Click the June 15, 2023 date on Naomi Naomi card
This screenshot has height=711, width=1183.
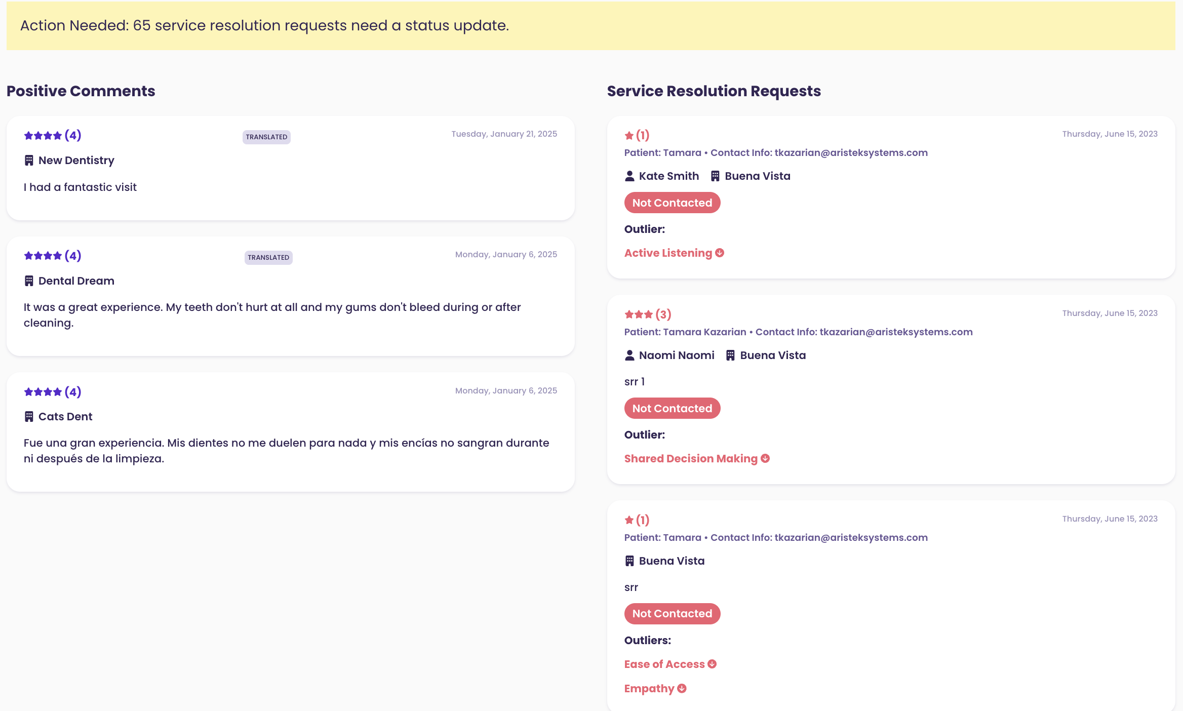pyautogui.click(x=1110, y=313)
